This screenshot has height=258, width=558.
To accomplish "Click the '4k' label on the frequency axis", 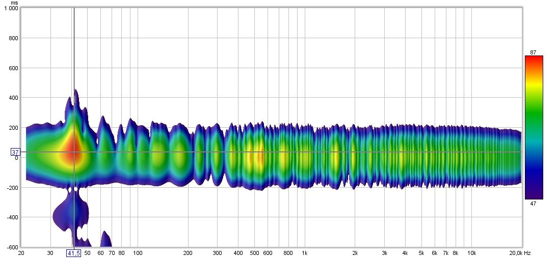I will click(x=405, y=253).
